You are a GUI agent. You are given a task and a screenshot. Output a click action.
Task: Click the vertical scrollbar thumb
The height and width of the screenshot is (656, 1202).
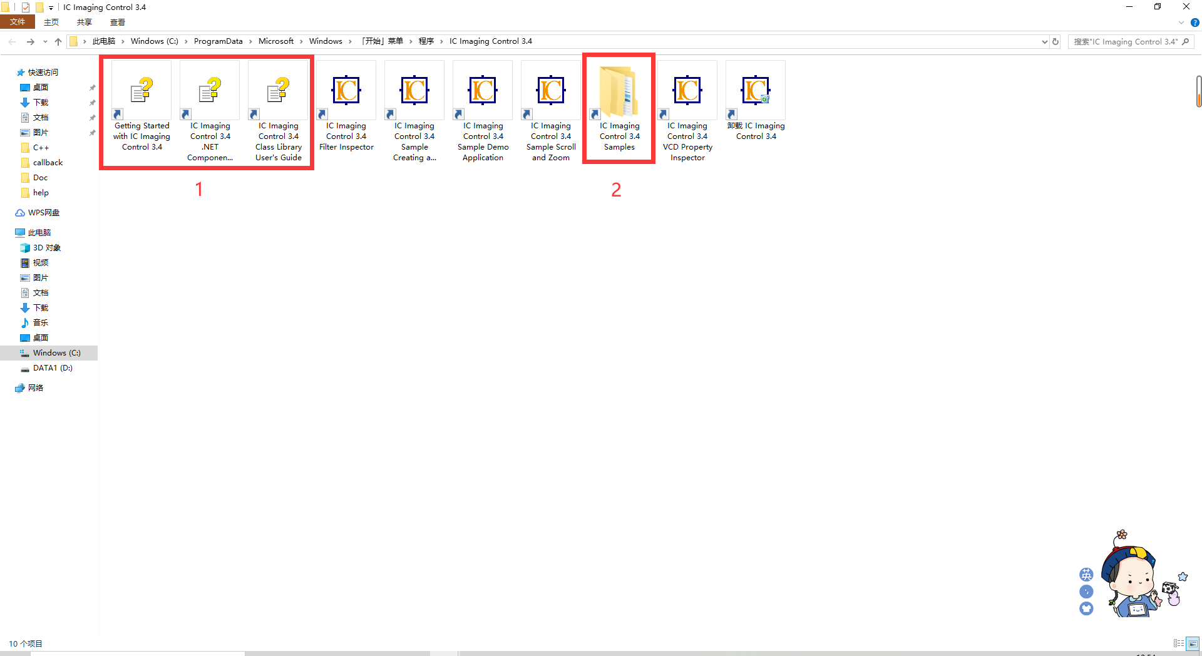pyautogui.click(x=1198, y=91)
